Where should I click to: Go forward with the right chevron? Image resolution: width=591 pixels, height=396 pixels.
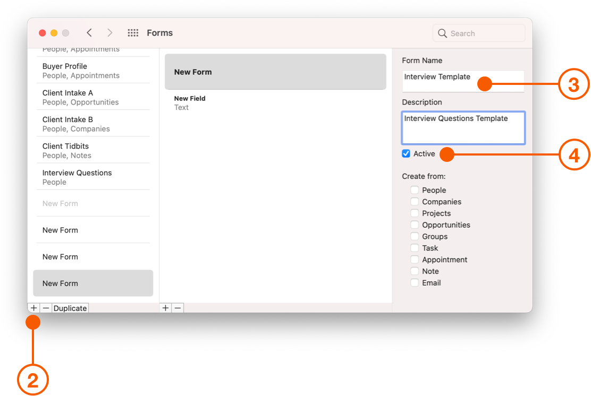pos(109,33)
